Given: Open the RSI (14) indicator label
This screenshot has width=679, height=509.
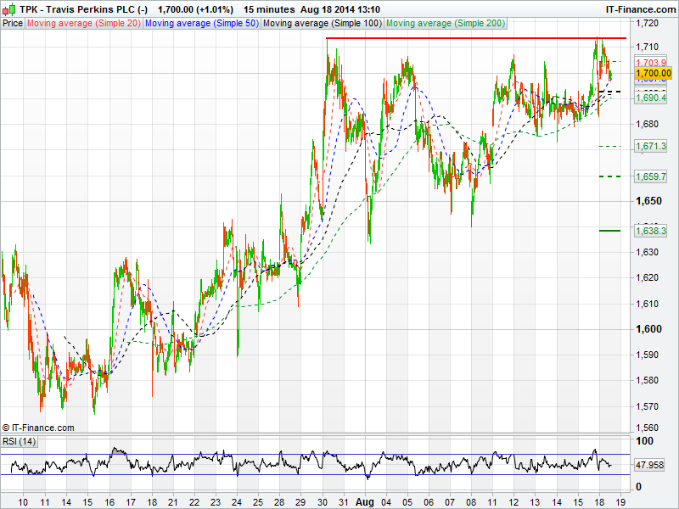Looking at the screenshot, I should [x=20, y=441].
